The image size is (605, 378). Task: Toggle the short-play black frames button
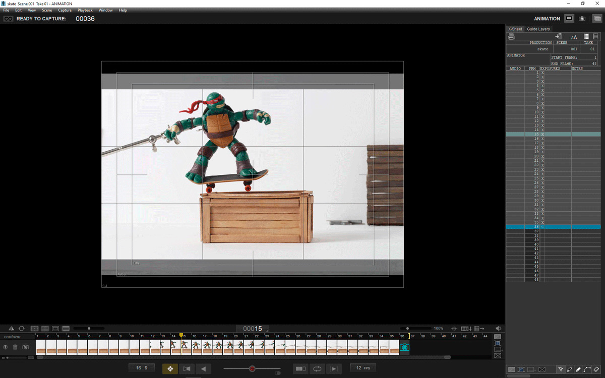300,368
